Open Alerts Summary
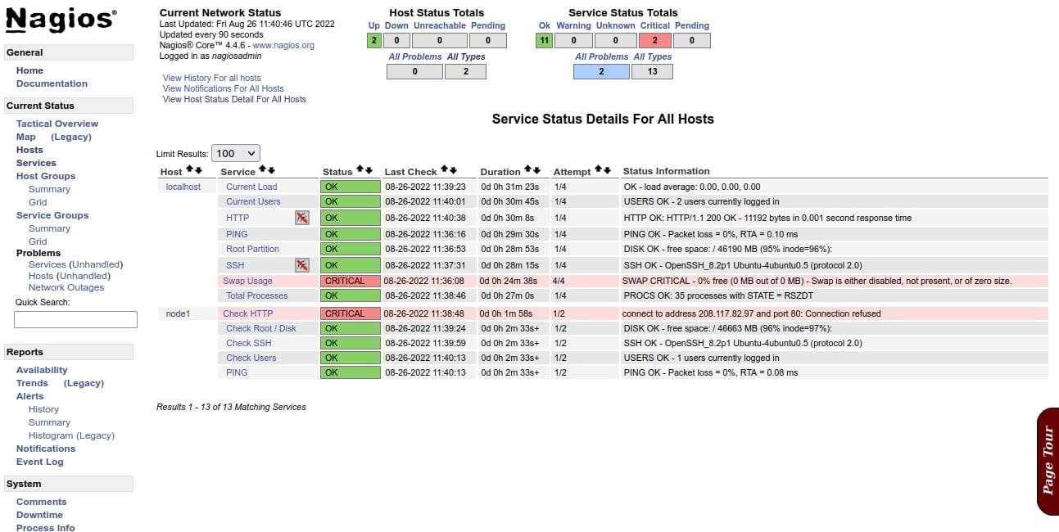 49,422
